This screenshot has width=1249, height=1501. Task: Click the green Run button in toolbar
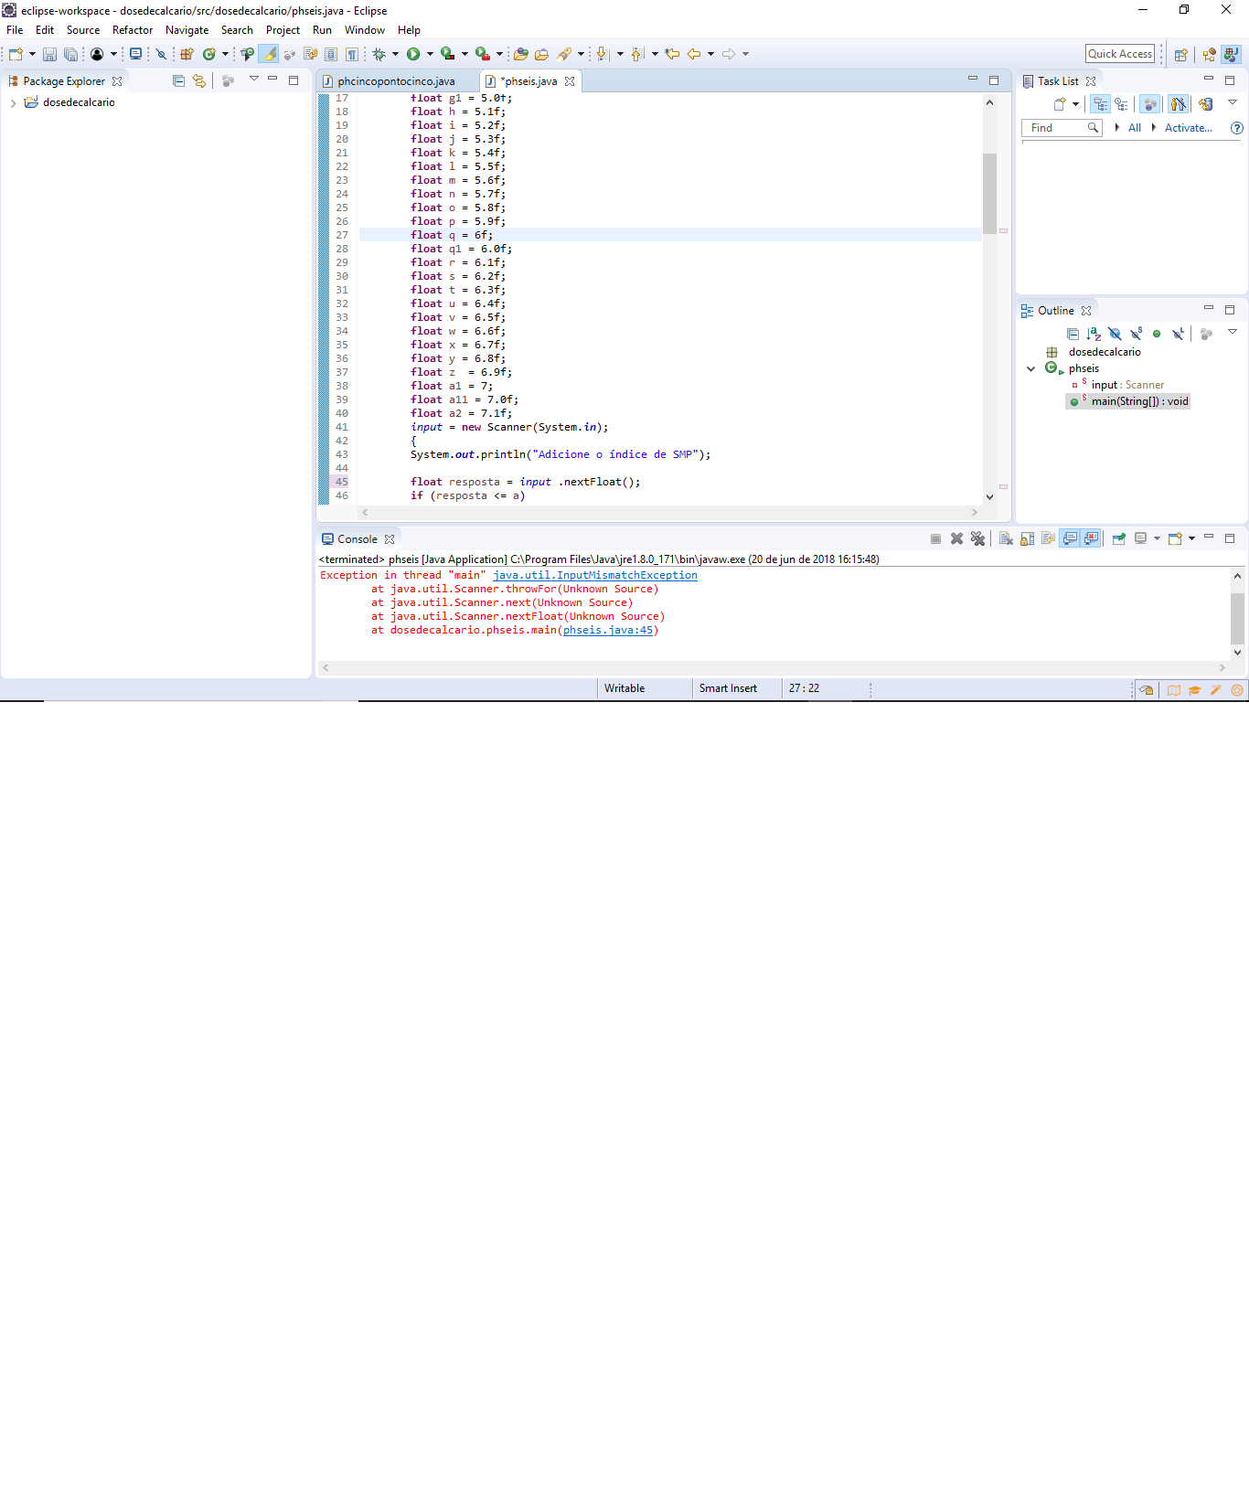coord(413,54)
